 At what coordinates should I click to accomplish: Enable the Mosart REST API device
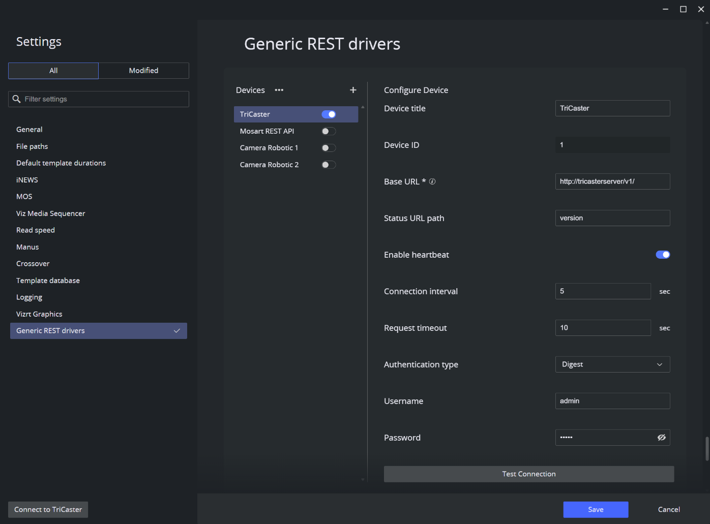click(329, 131)
